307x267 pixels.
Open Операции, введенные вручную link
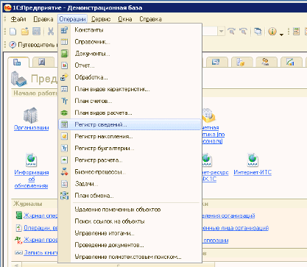coord(40,228)
